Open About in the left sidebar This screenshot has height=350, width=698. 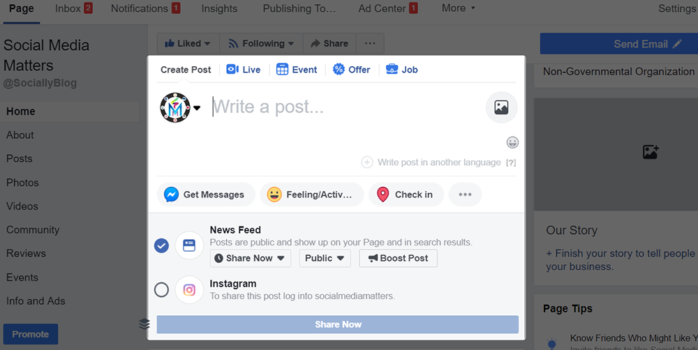pos(20,135)
